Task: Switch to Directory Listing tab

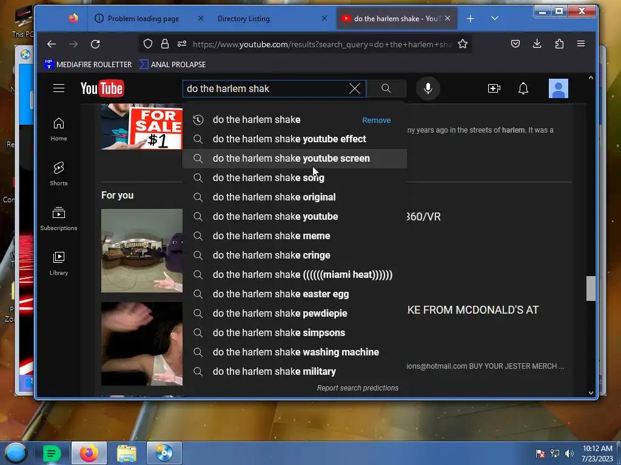Action: (244, 19)
